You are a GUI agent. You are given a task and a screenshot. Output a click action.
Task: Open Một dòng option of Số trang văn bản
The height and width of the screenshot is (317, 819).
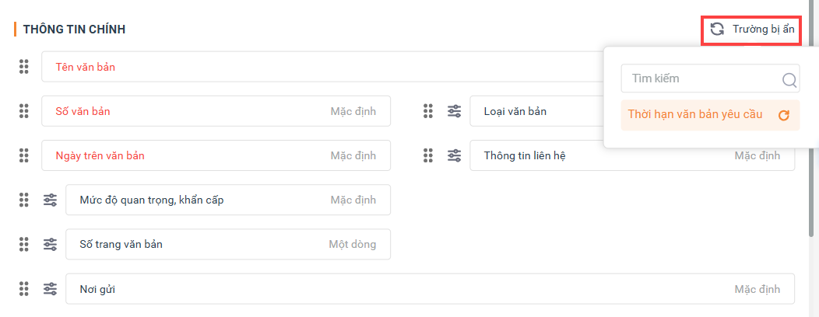pos(352,244)
